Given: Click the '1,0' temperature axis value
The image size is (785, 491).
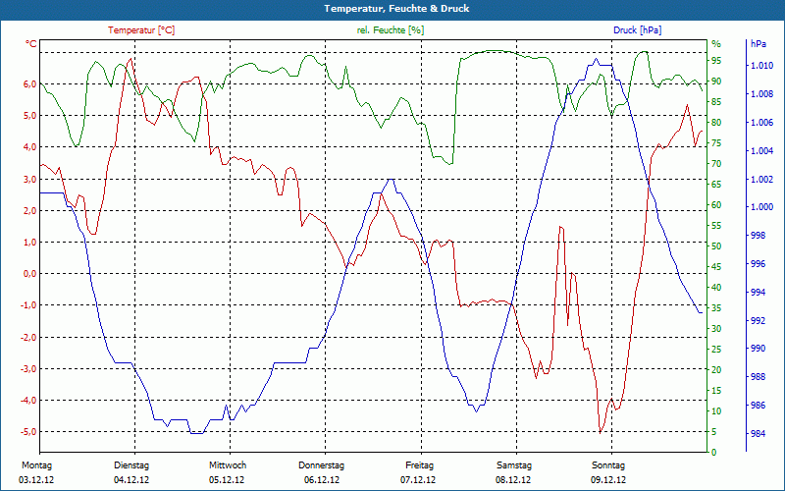Looking at the screenshot, I should 30,243.
